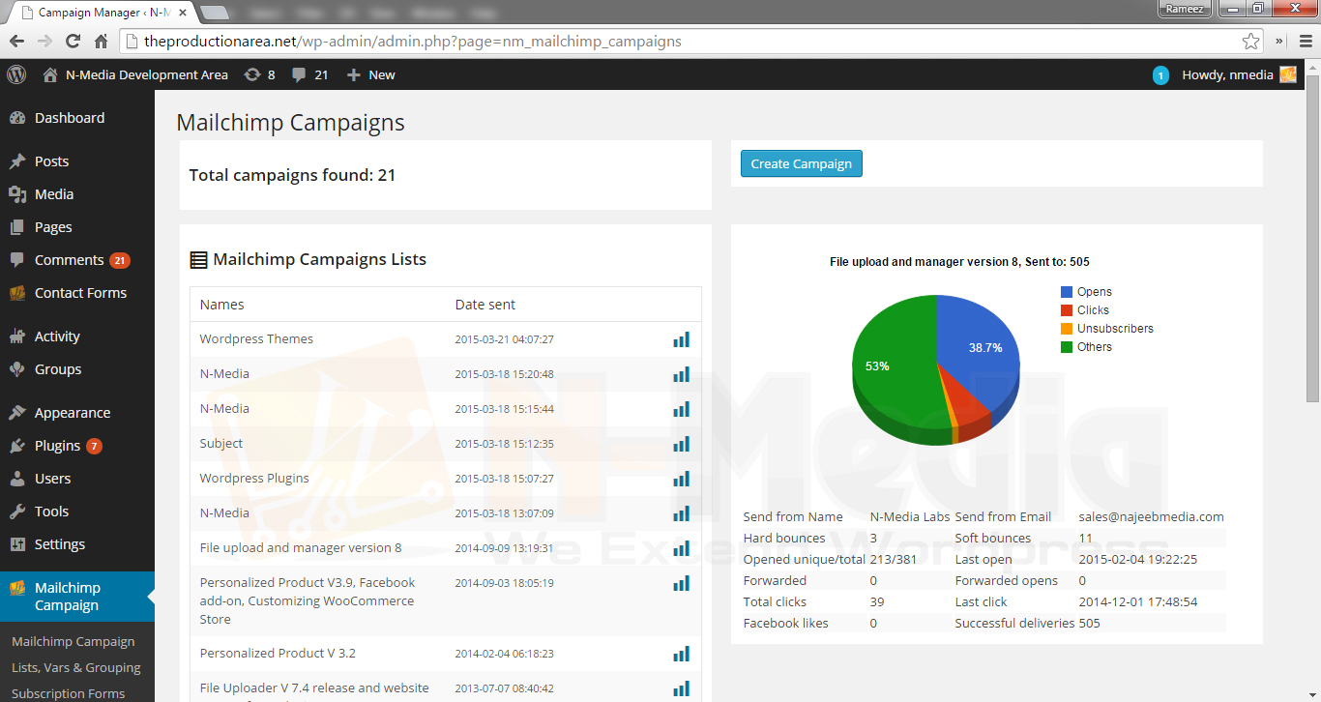1321x702 pixels.
Task: Show stats chart for Personalized Product V3.9 campaign
Action: pyautogui.click(x=682, y=583)
